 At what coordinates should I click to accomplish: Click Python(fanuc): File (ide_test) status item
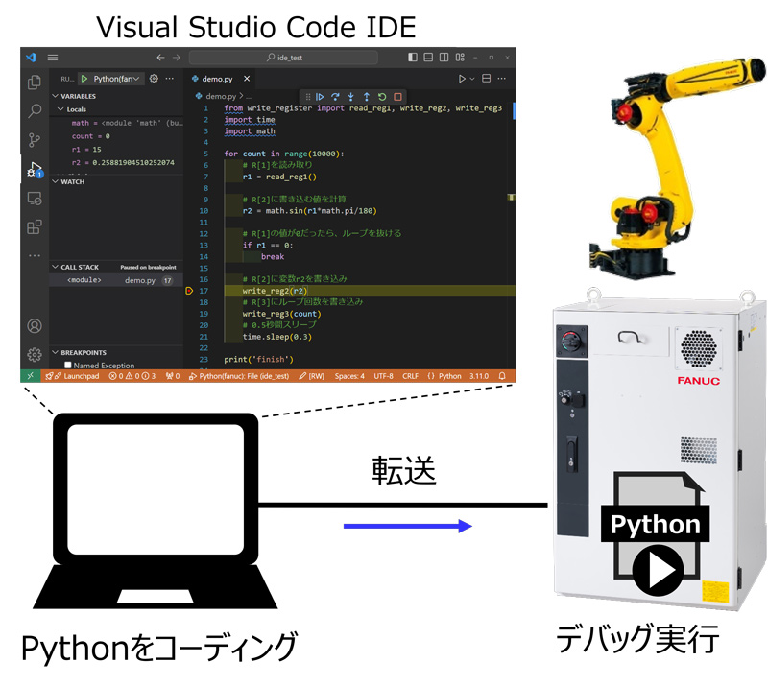pos(239,376)
